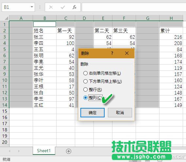Switch to the Sheet1 tab

[x=44, y=151]
